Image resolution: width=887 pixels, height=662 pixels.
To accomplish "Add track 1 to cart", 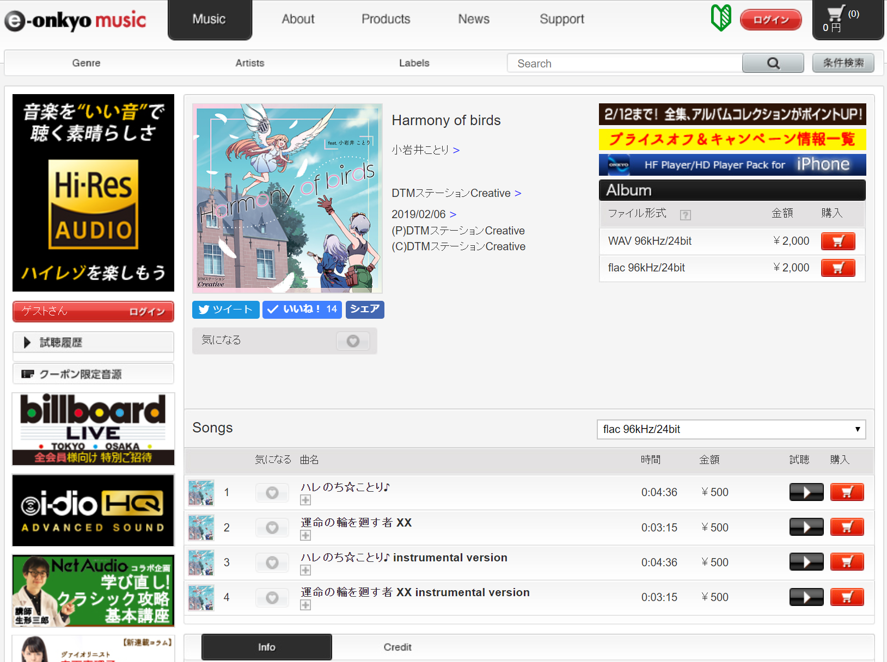I will tap(847, 492).
